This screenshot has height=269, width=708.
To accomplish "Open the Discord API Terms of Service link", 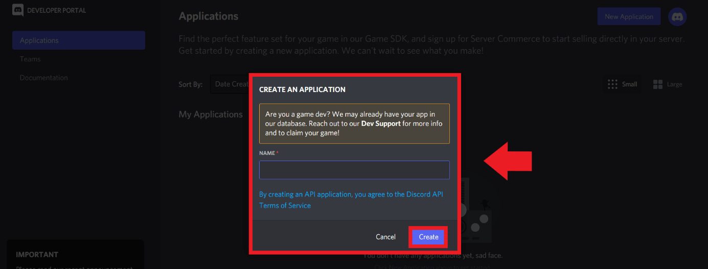I will click(x=351, y=200).
